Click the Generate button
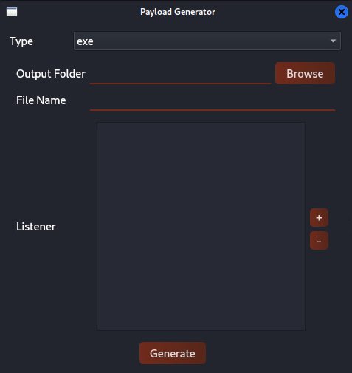 [x=173, y=353]
